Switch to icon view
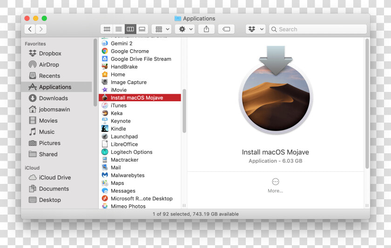The image size is (391, 248). tap(107, 29)
